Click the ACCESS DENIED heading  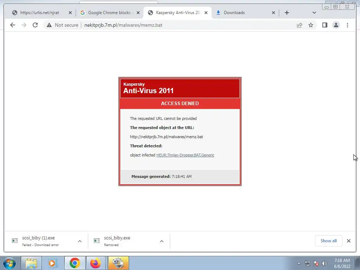(180, 104)
